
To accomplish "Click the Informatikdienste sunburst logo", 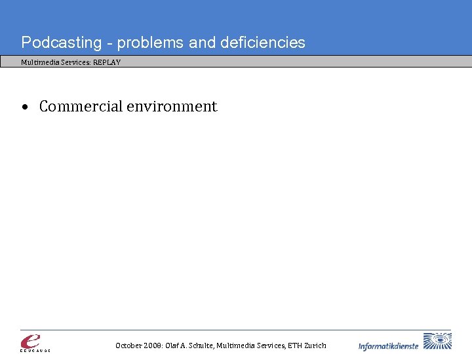I will (437, 341).
